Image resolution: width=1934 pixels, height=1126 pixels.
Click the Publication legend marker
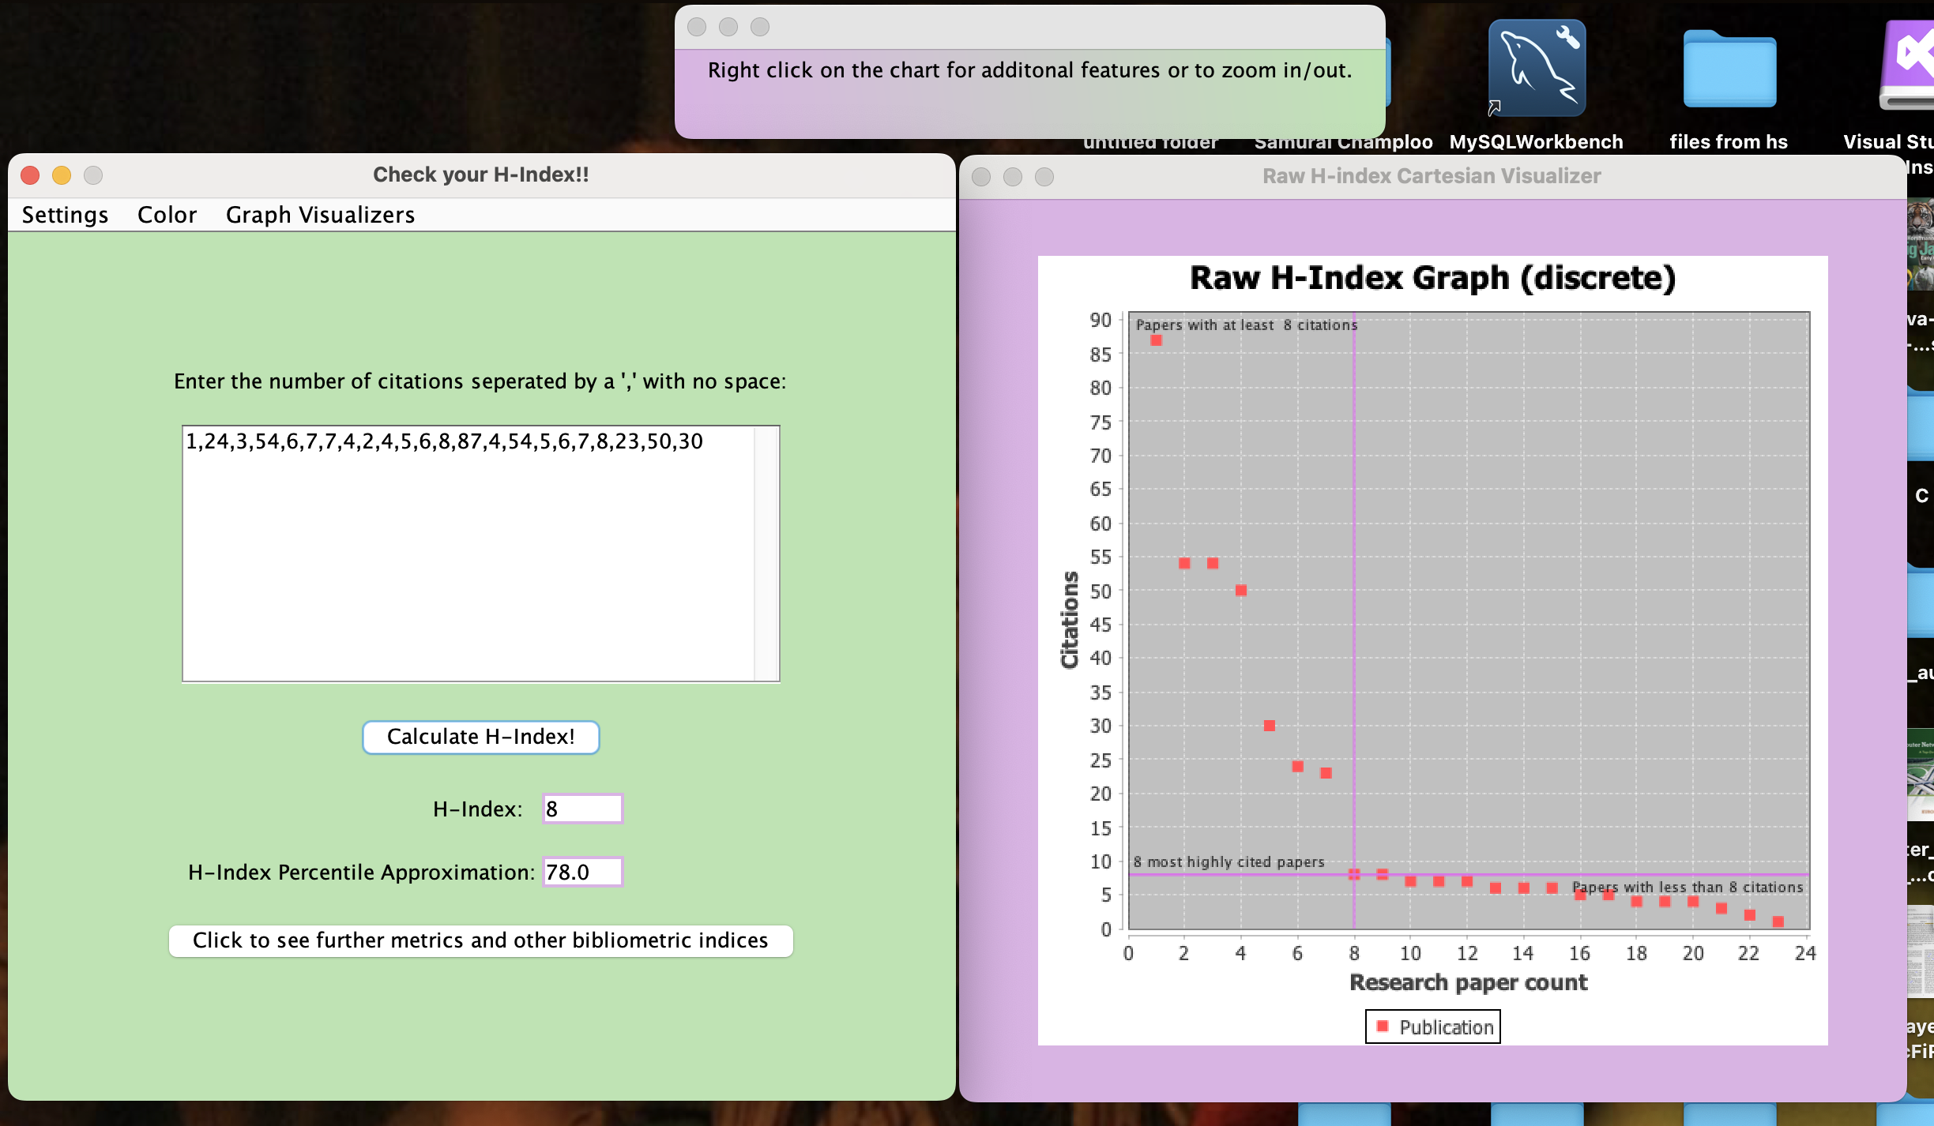pos(1382,1026)
